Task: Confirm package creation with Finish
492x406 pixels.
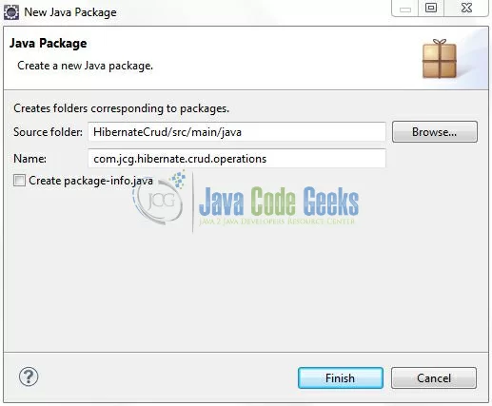Action: [341, 377]
